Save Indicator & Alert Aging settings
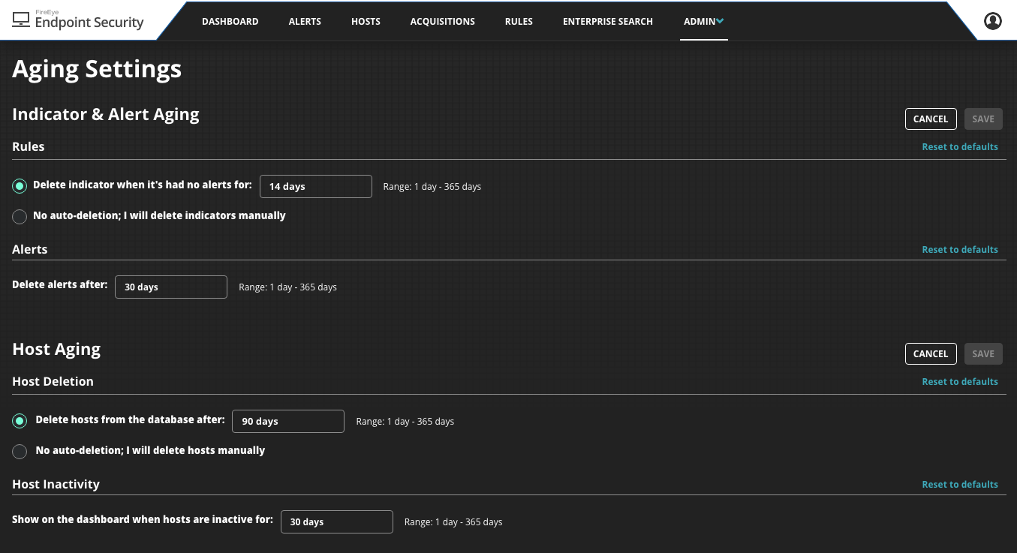 tap(983, 119)
